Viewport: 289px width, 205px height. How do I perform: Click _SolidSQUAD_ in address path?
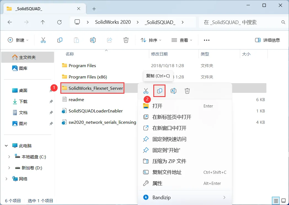(160, 22)
